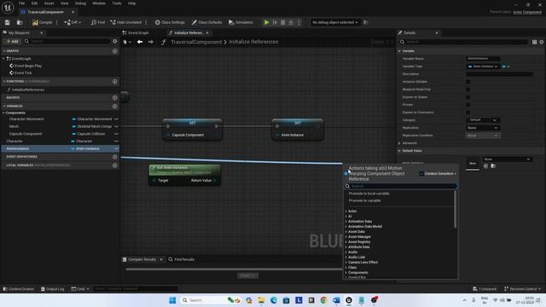Select the InitializeReferences function
Viewport: 546px width, 307px height.
pos(28,90)
